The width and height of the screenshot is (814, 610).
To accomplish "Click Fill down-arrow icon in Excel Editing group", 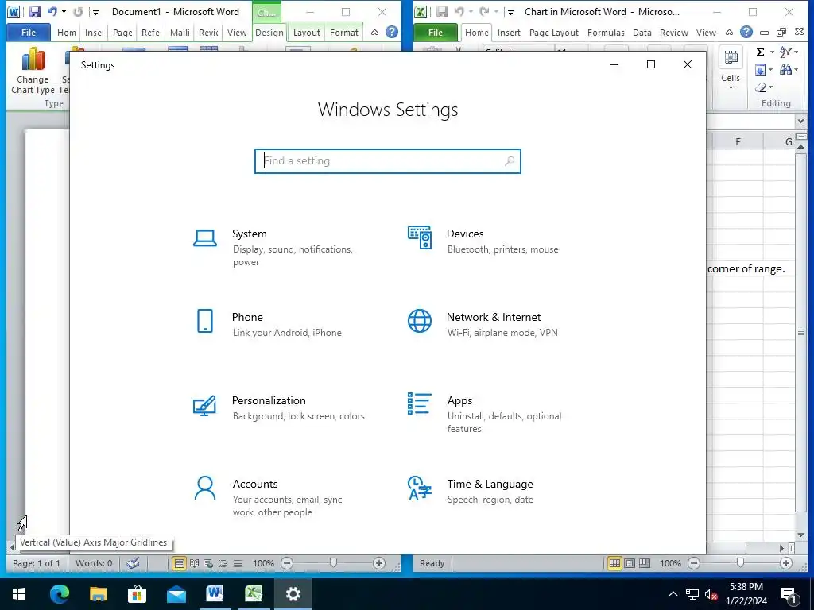I will click(760, 70).
